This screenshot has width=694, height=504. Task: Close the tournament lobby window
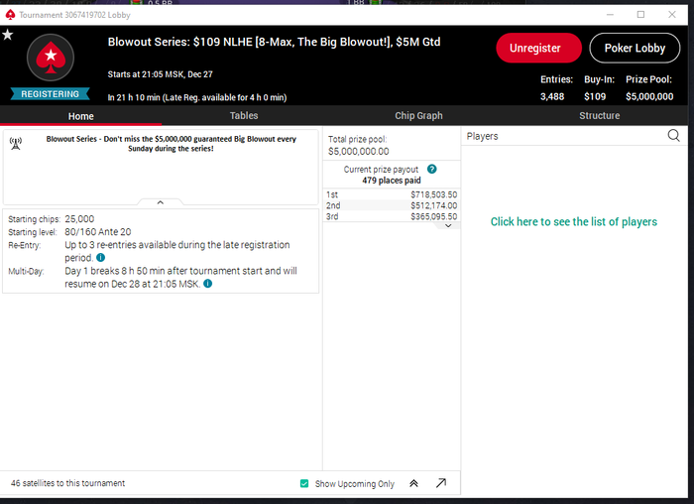(672, 15)
